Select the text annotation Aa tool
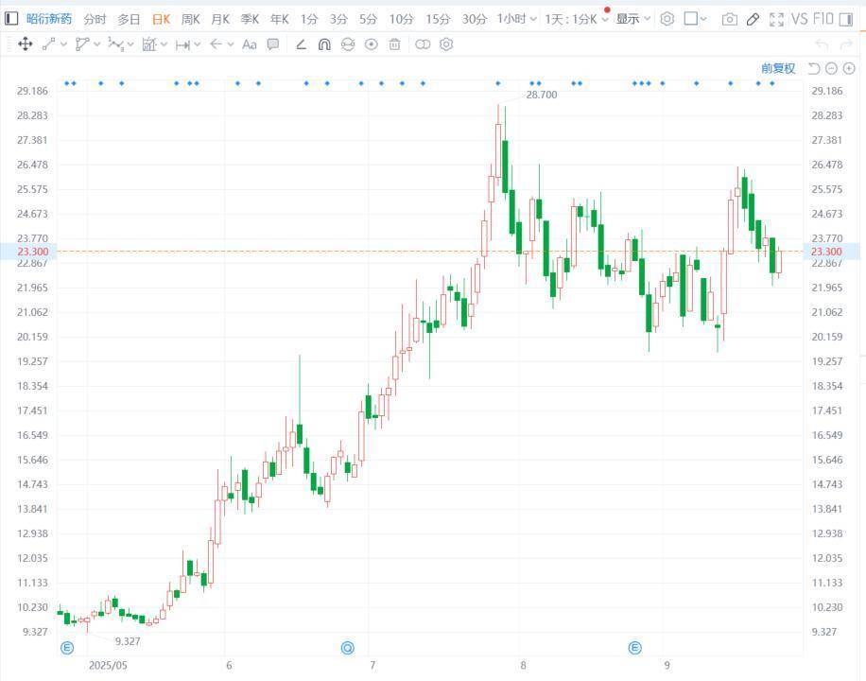Image resolution: width=866 pixels, height=681 pixels. (250, 44)
